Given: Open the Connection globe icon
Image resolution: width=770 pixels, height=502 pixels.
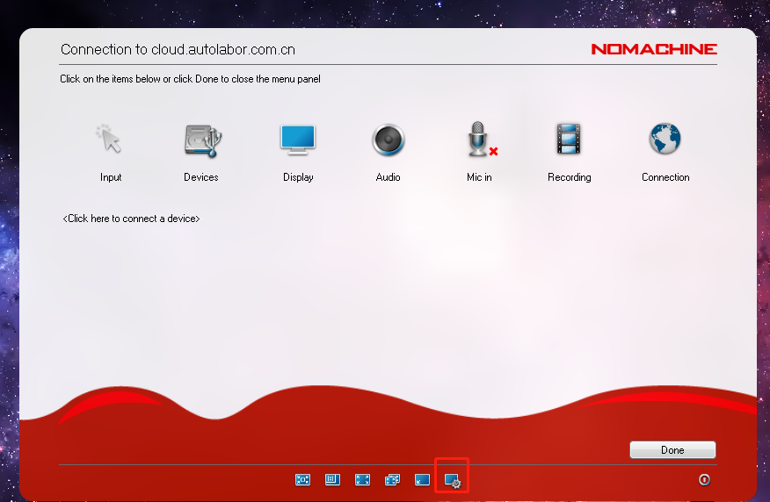Looking at the screenshot, I should tap(665, 140).
